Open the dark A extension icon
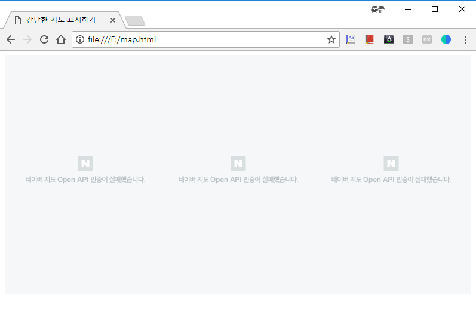 (x=389, y=39)
